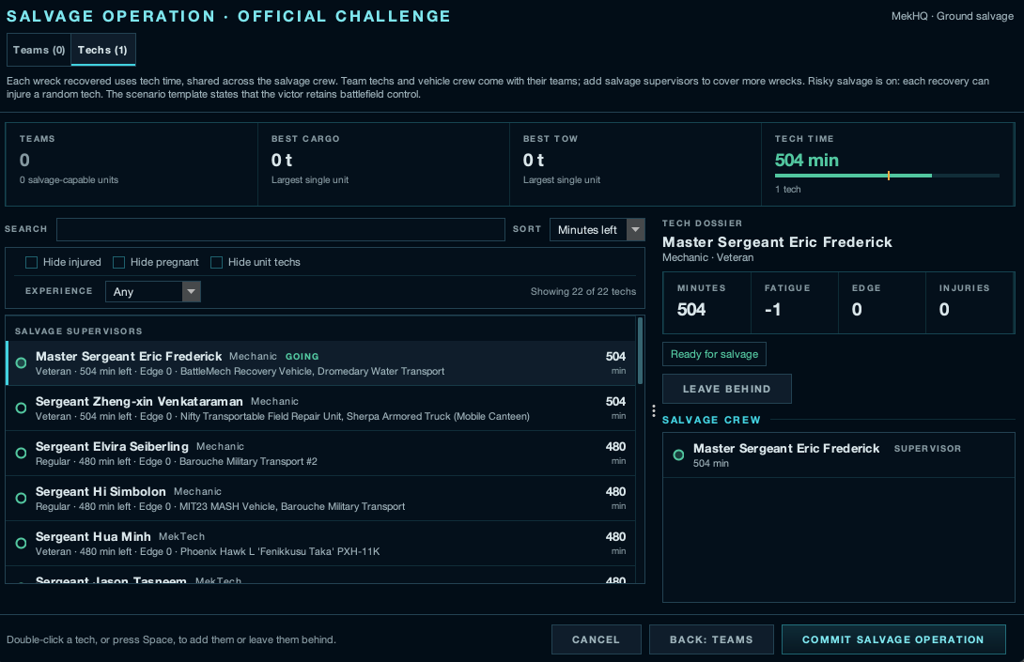Click the GOING status tag

pyautogui.click(x=303, y=357)
